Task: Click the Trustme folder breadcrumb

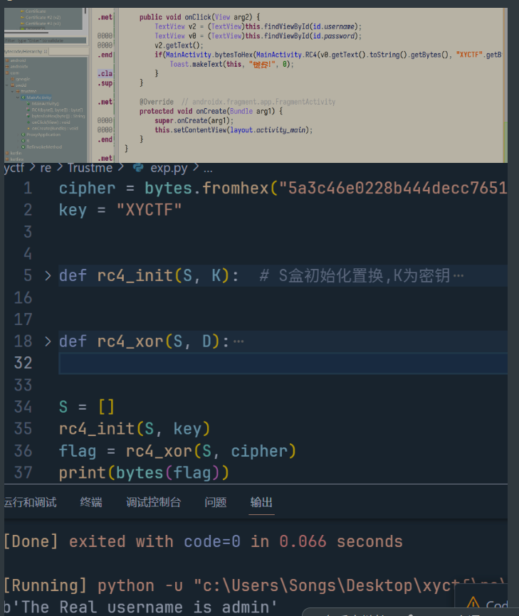Action: (90, 168)
